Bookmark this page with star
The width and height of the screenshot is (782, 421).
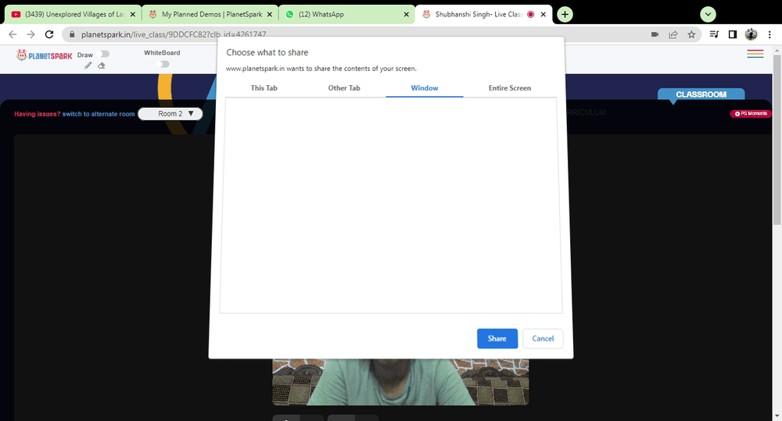[x=691, y=34]
